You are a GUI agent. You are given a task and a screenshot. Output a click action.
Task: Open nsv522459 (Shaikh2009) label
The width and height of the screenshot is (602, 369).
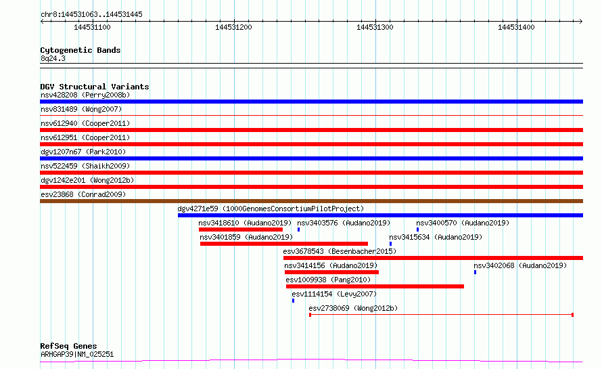point(85,166)
